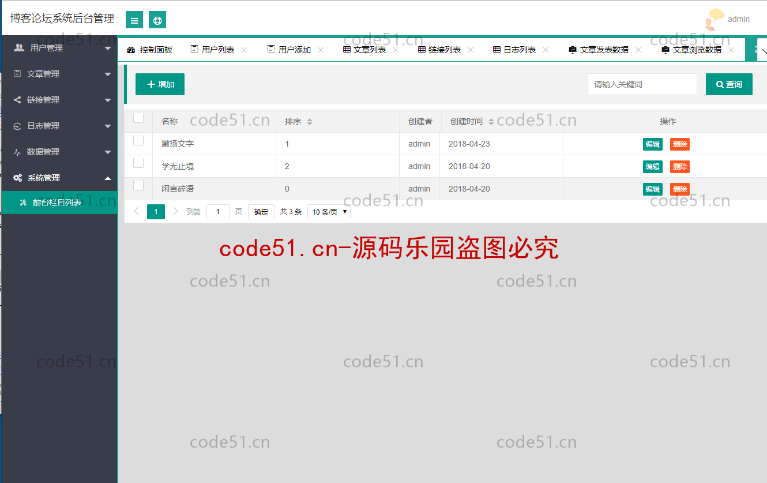
Task: Click the 增加 add button
Action: [160, 84]
